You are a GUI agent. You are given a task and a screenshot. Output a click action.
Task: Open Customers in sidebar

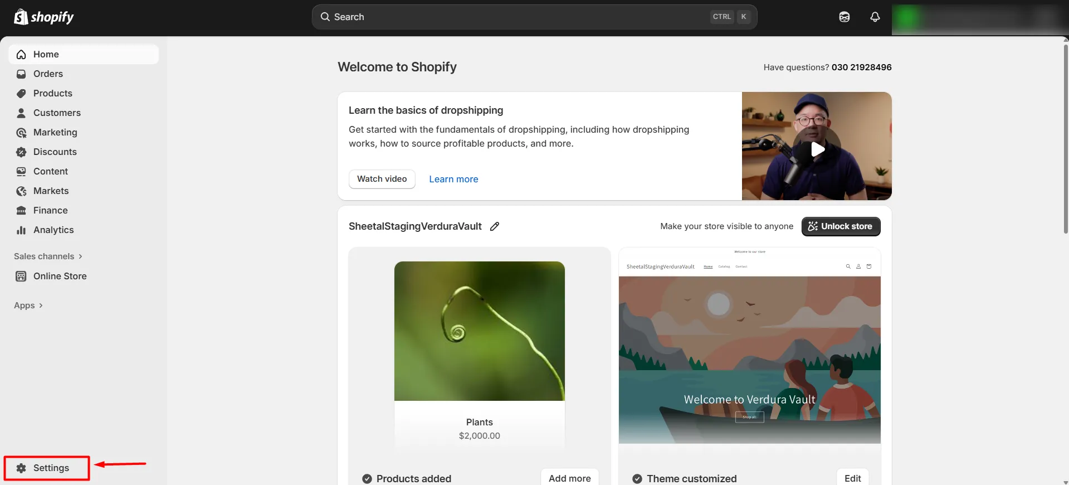click(x=84, y=113)
